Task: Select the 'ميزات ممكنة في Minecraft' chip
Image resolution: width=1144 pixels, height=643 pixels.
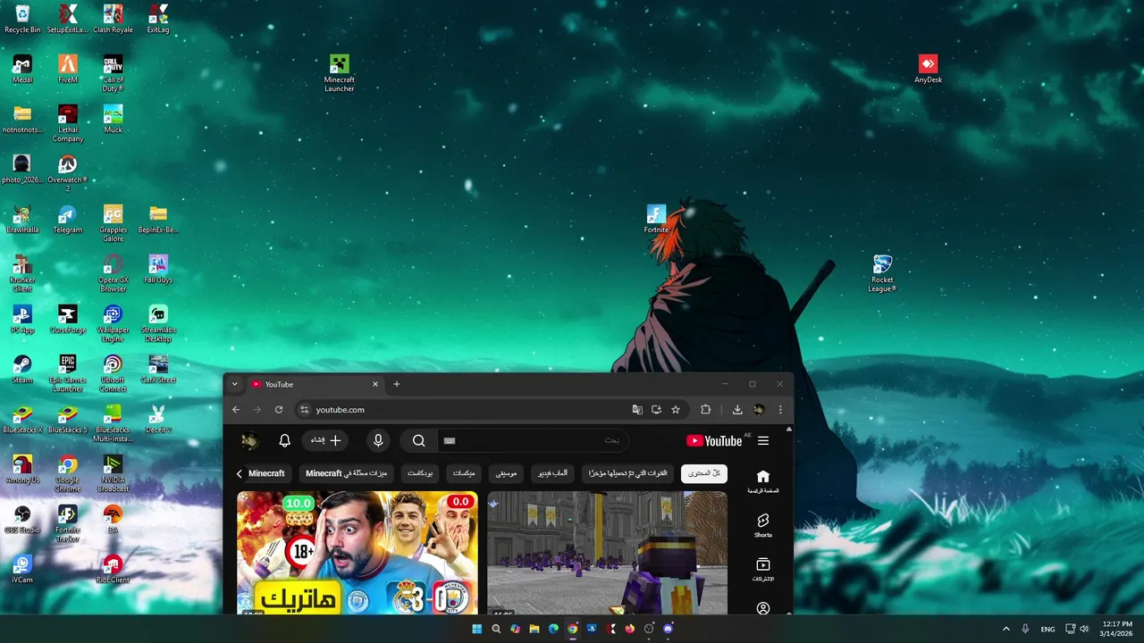Action: click(x=347, y=473)
